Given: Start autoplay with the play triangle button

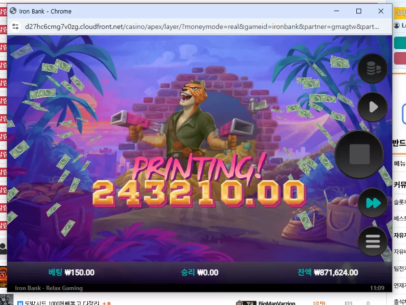Looking at the screenshot, I should (372, 107).
